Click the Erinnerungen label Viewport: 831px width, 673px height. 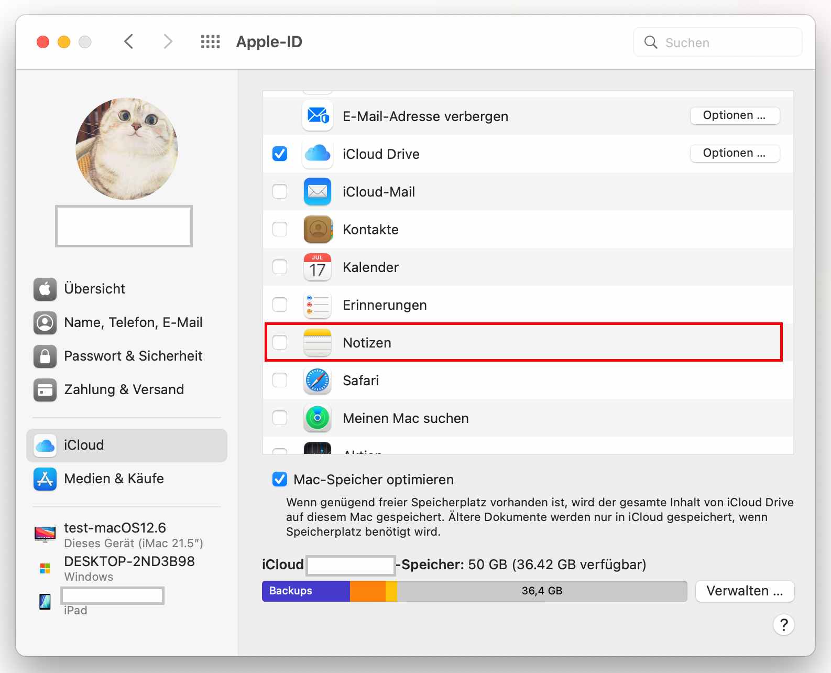click(385, 305)
